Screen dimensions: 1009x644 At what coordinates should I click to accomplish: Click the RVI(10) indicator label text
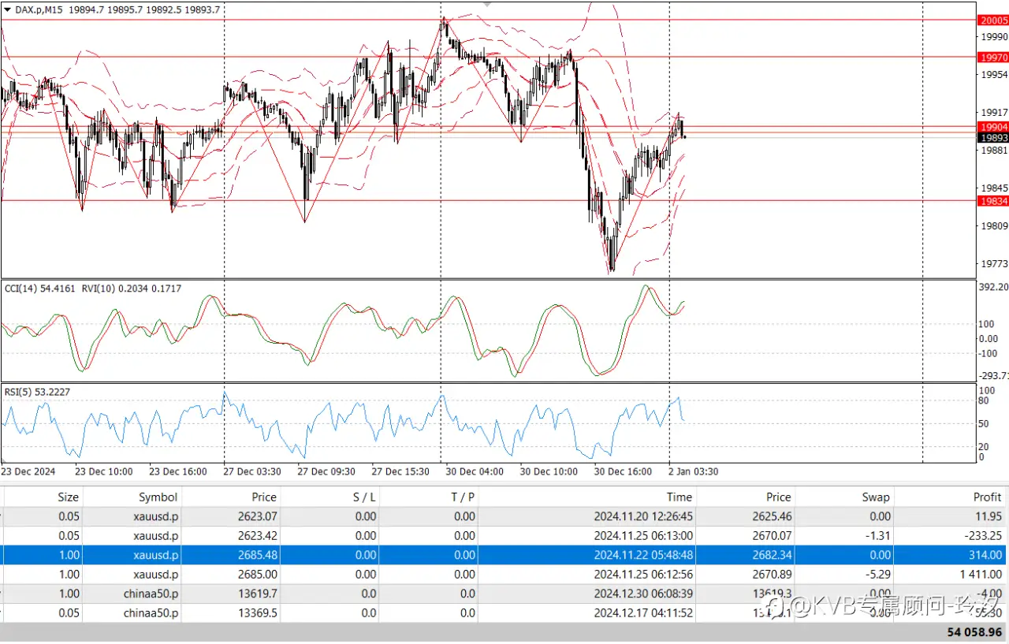tap(131, 288)
